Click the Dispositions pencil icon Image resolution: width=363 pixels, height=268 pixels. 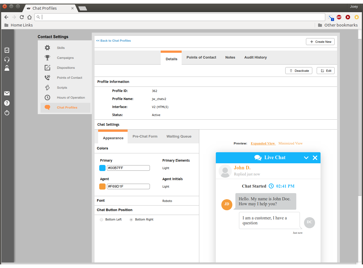coord(47,67)
